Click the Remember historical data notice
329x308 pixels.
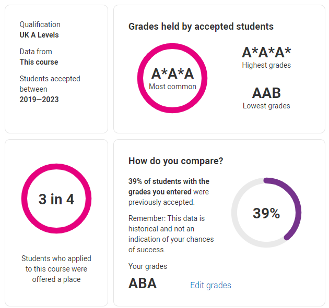pyautogui.click(x=171, y=233)
